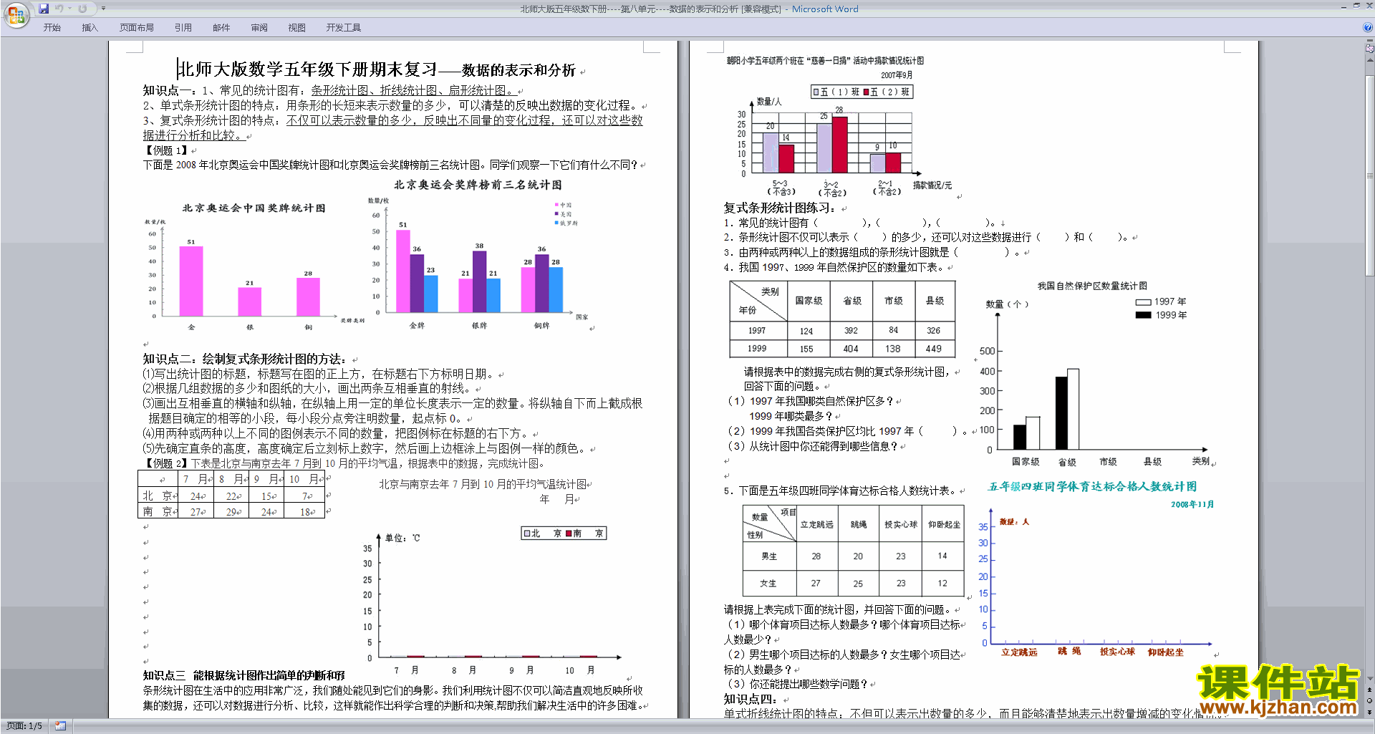Redo the last action

tap(82, 9)
